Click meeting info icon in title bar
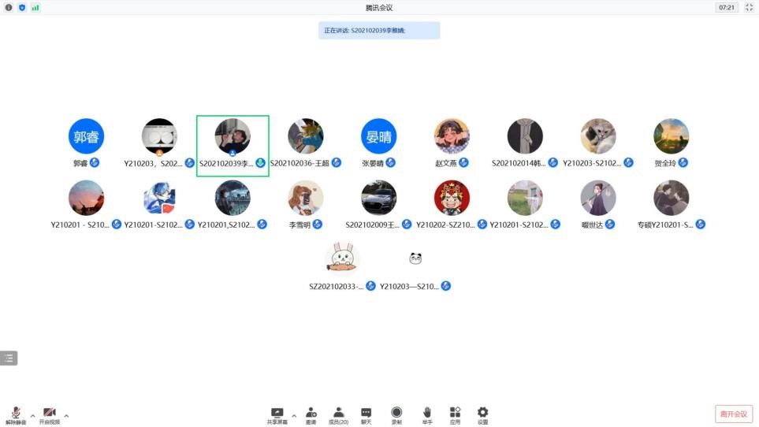The image size is (759, 427). 9,7
